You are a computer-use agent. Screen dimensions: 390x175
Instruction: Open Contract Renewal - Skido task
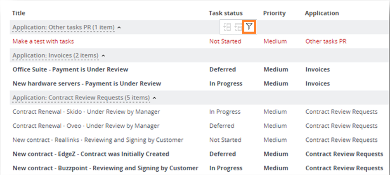[86, 112]
